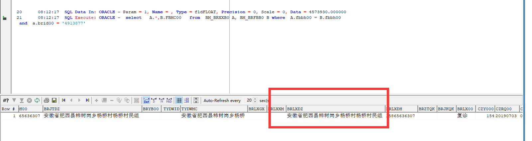Screen dimensions: 532x141
Task: Click log line 20 SQL Data In
Action: pos(181,12)
